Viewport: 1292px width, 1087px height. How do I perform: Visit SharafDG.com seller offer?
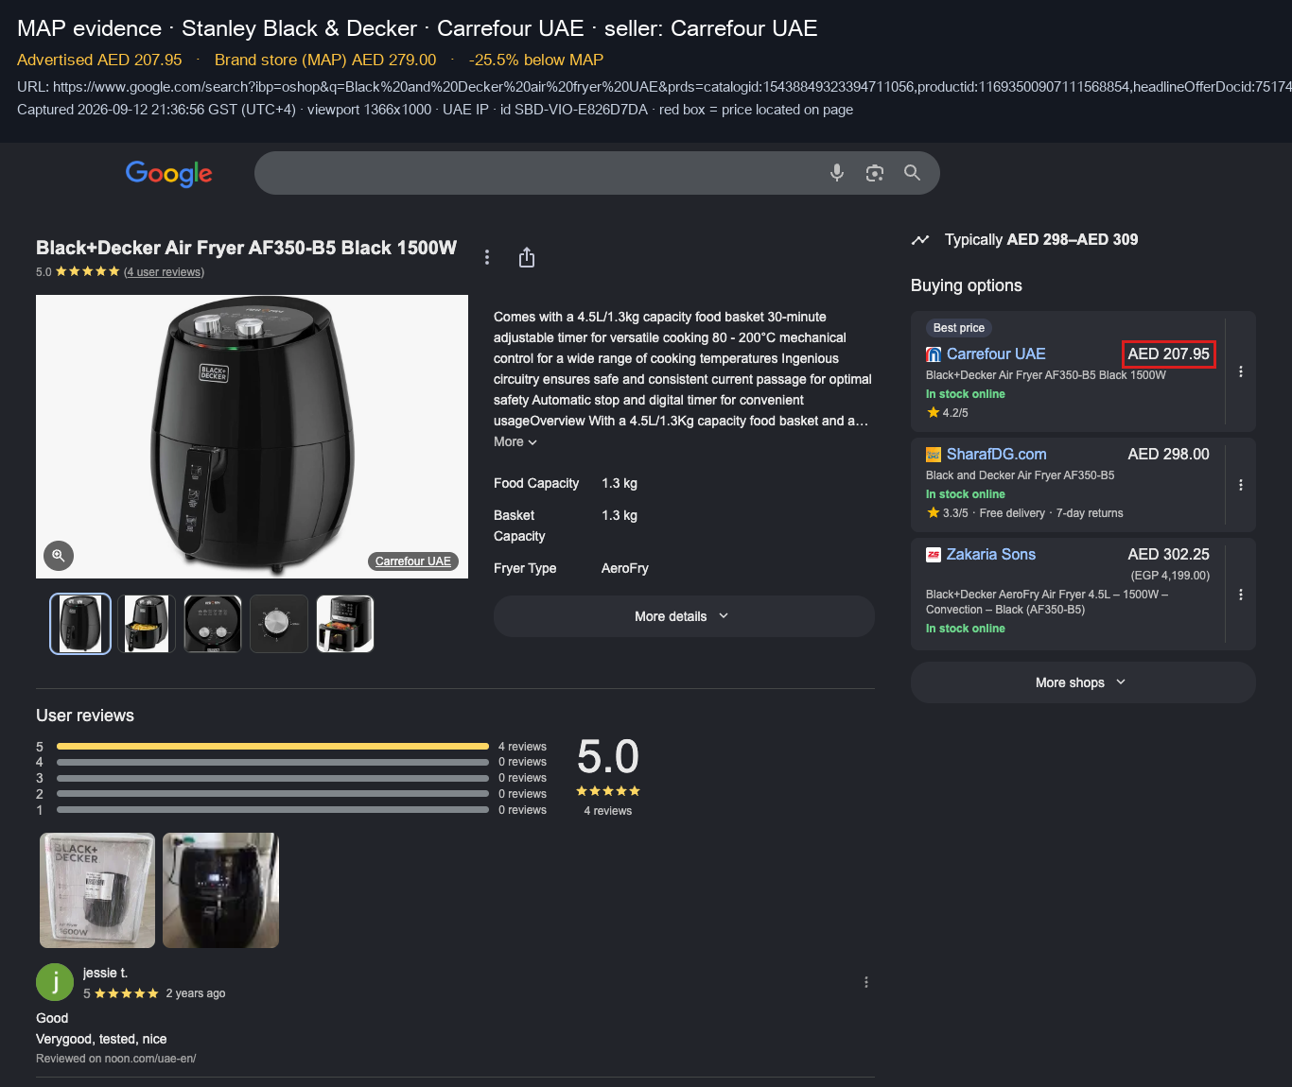point(997,454)
